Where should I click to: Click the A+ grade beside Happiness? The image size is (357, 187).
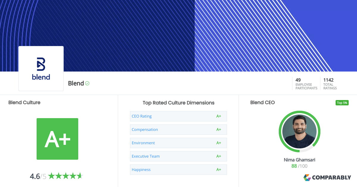coord(219,169)
